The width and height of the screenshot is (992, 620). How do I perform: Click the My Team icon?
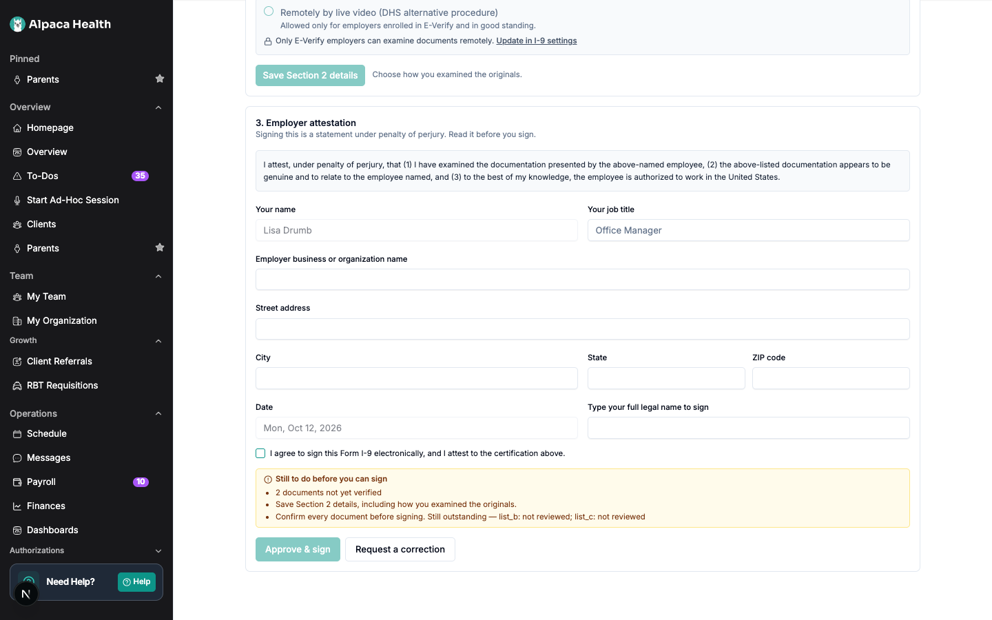click(x=17, y=297)
